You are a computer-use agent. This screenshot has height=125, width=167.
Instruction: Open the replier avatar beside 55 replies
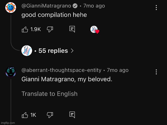pos(27,51)
